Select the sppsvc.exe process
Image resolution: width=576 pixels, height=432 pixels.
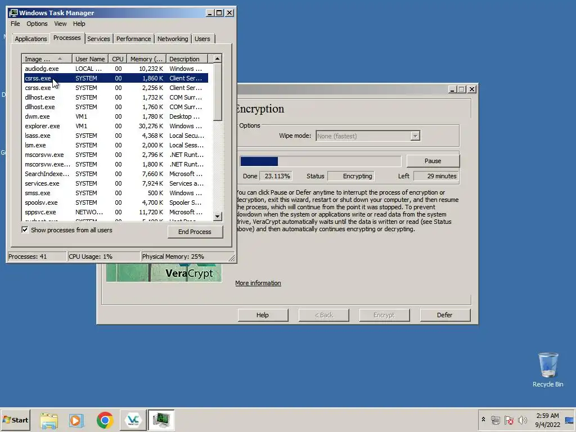tap(115, 212)
